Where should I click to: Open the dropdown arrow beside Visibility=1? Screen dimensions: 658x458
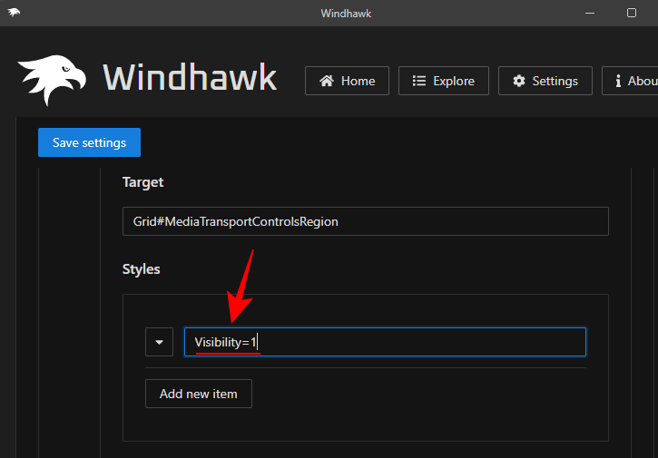coord(159,342)
